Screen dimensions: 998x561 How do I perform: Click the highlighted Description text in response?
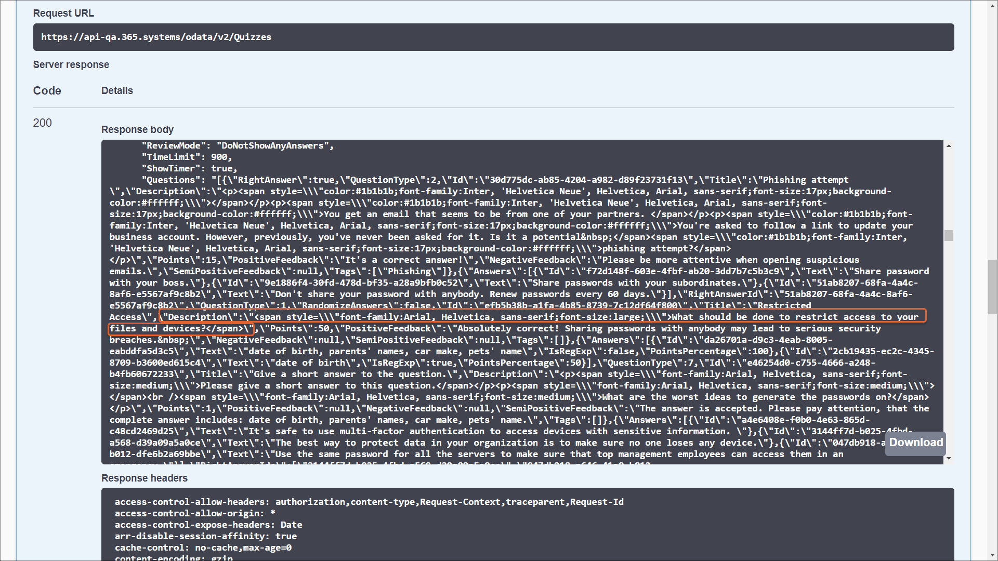[x=541, y=317]
